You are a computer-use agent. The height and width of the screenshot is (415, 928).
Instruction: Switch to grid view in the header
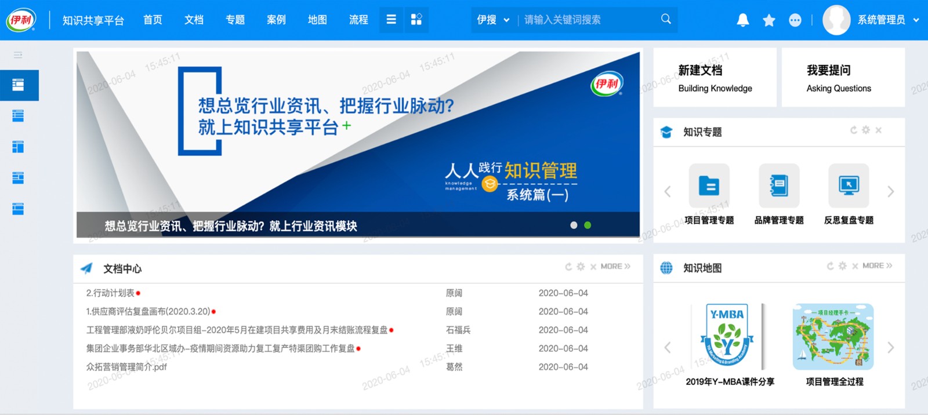pos(416,20)
